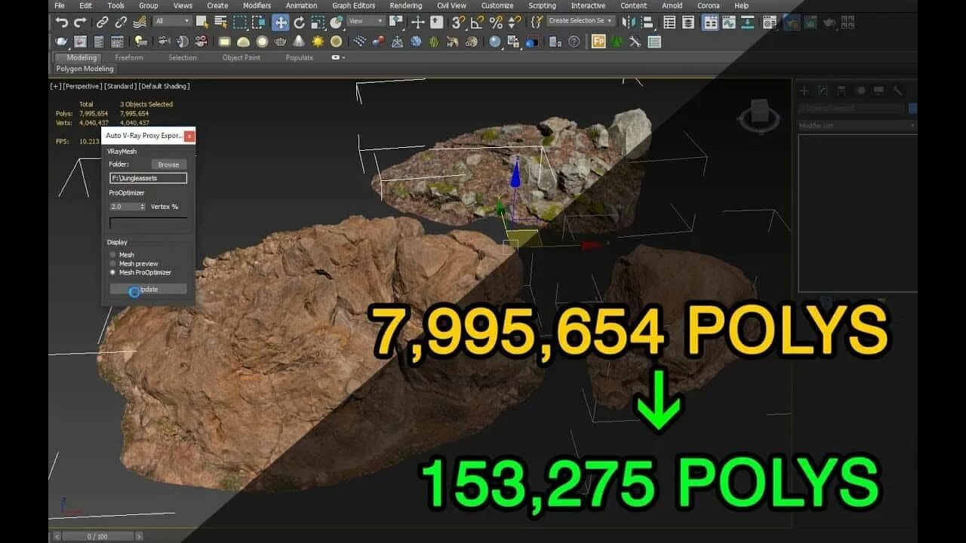Screen dimensions: 966x543
Task: Toggle Window/Crossing selection icon
Action: pyautogui.click(x=258, y=23)
